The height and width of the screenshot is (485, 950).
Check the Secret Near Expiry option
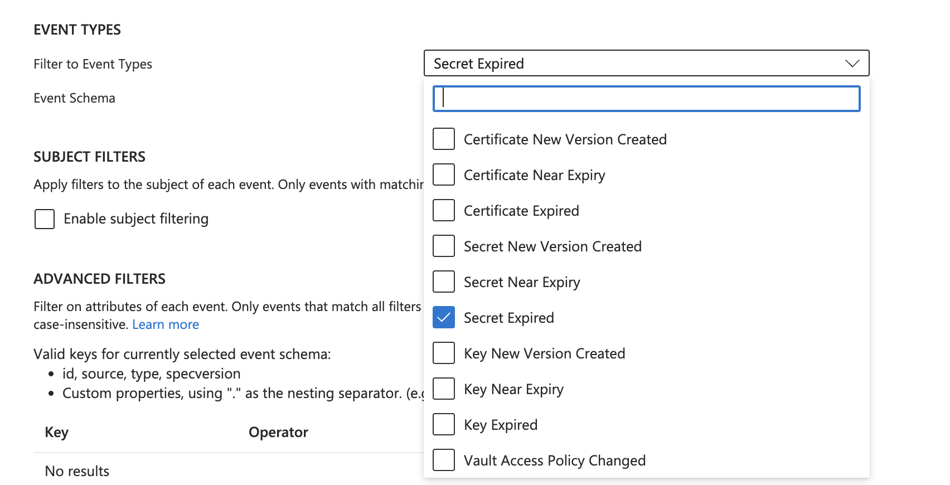click(444, 282)
